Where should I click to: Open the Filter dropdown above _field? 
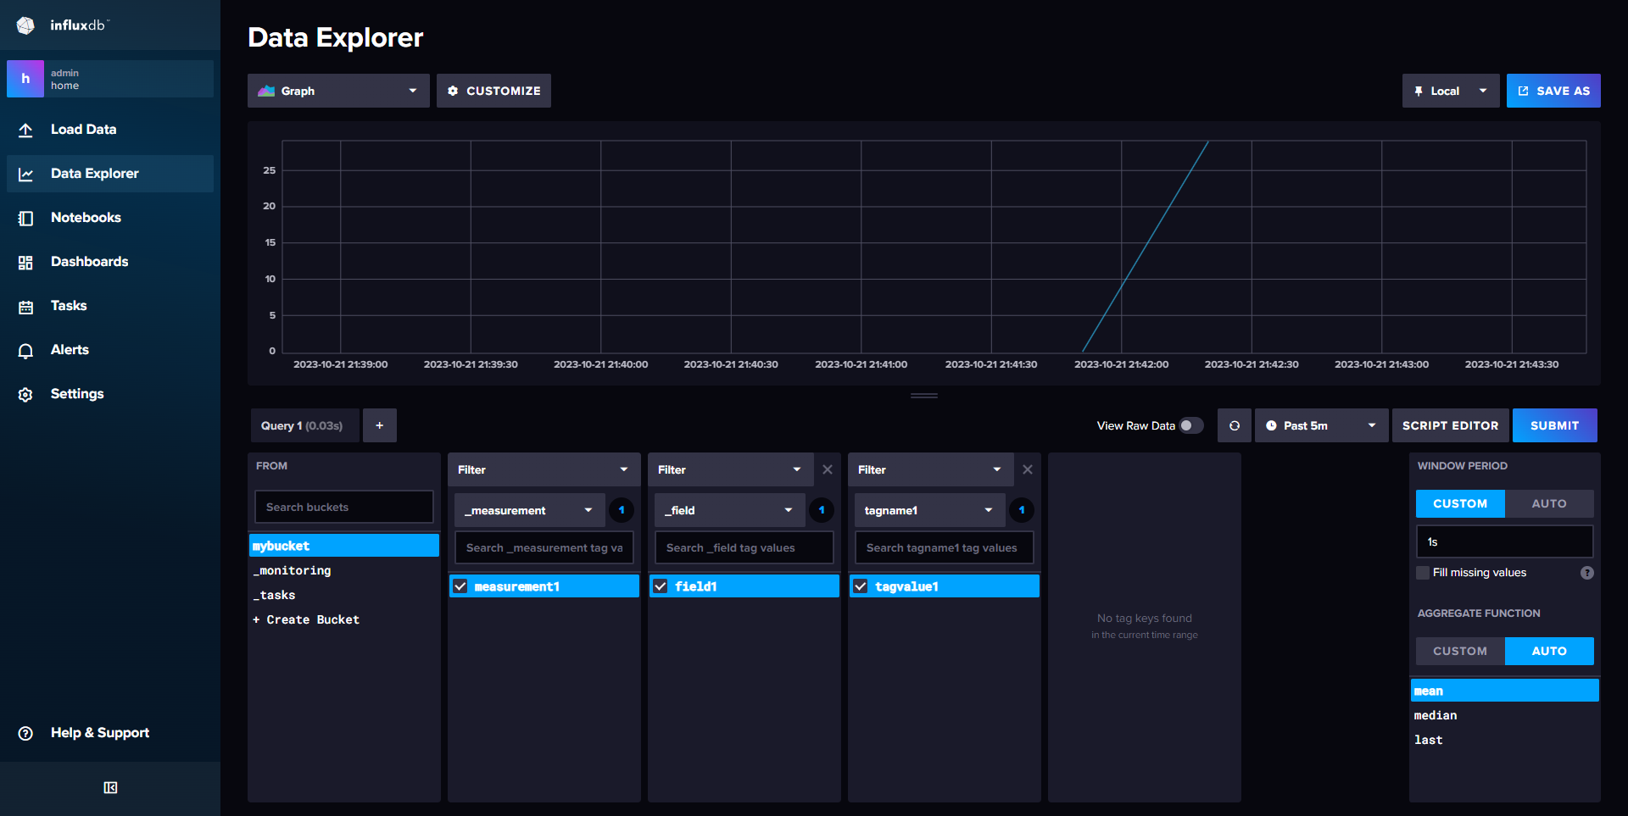(729, 469)
